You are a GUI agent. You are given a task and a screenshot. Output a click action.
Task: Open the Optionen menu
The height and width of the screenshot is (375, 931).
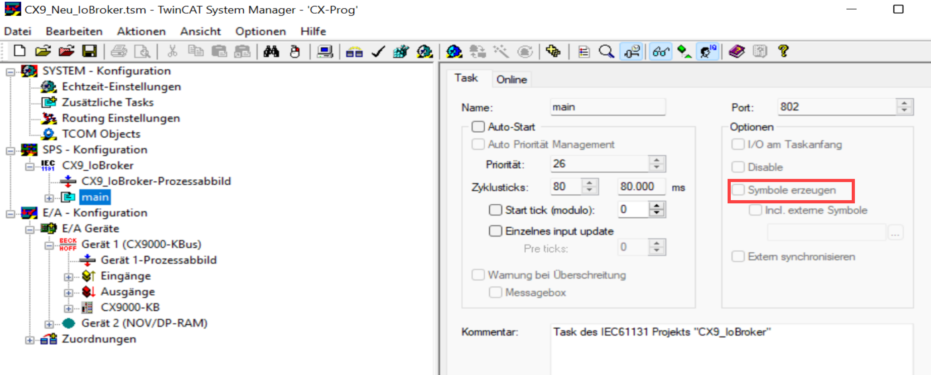tap(260, 31)
